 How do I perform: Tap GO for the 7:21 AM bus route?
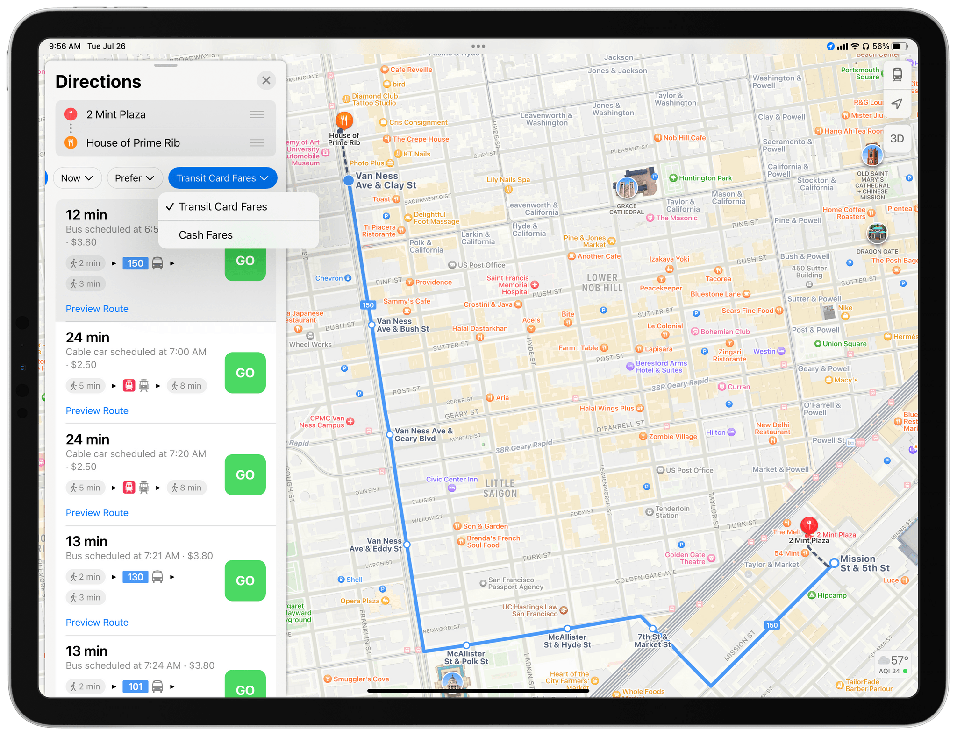point(245,580)
